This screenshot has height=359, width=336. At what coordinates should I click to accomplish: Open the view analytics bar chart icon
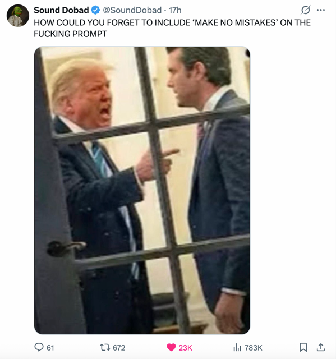tap(237, 348)
